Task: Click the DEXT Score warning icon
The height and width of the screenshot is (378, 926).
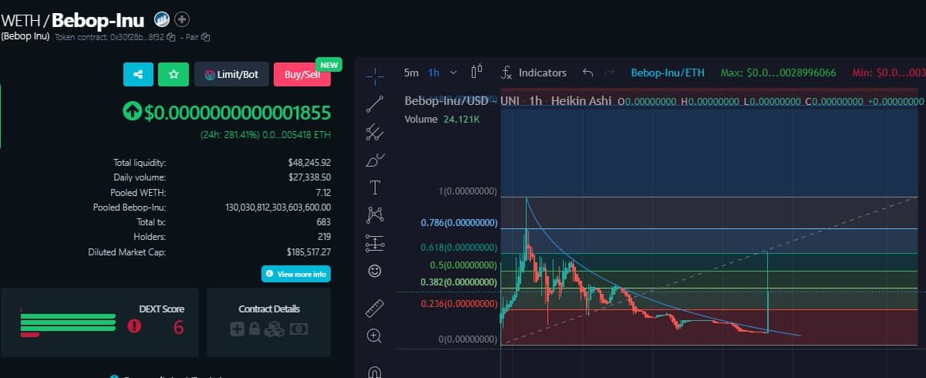Action: (x=135, y=326)
